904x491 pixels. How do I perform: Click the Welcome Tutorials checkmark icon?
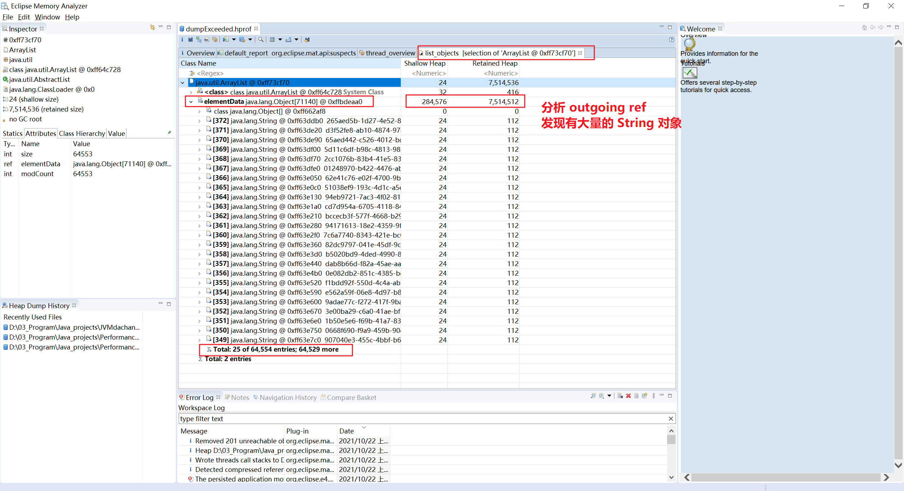(690, 73)
